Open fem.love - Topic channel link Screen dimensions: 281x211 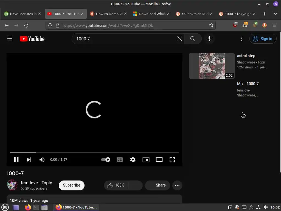[x=36, y=183]
